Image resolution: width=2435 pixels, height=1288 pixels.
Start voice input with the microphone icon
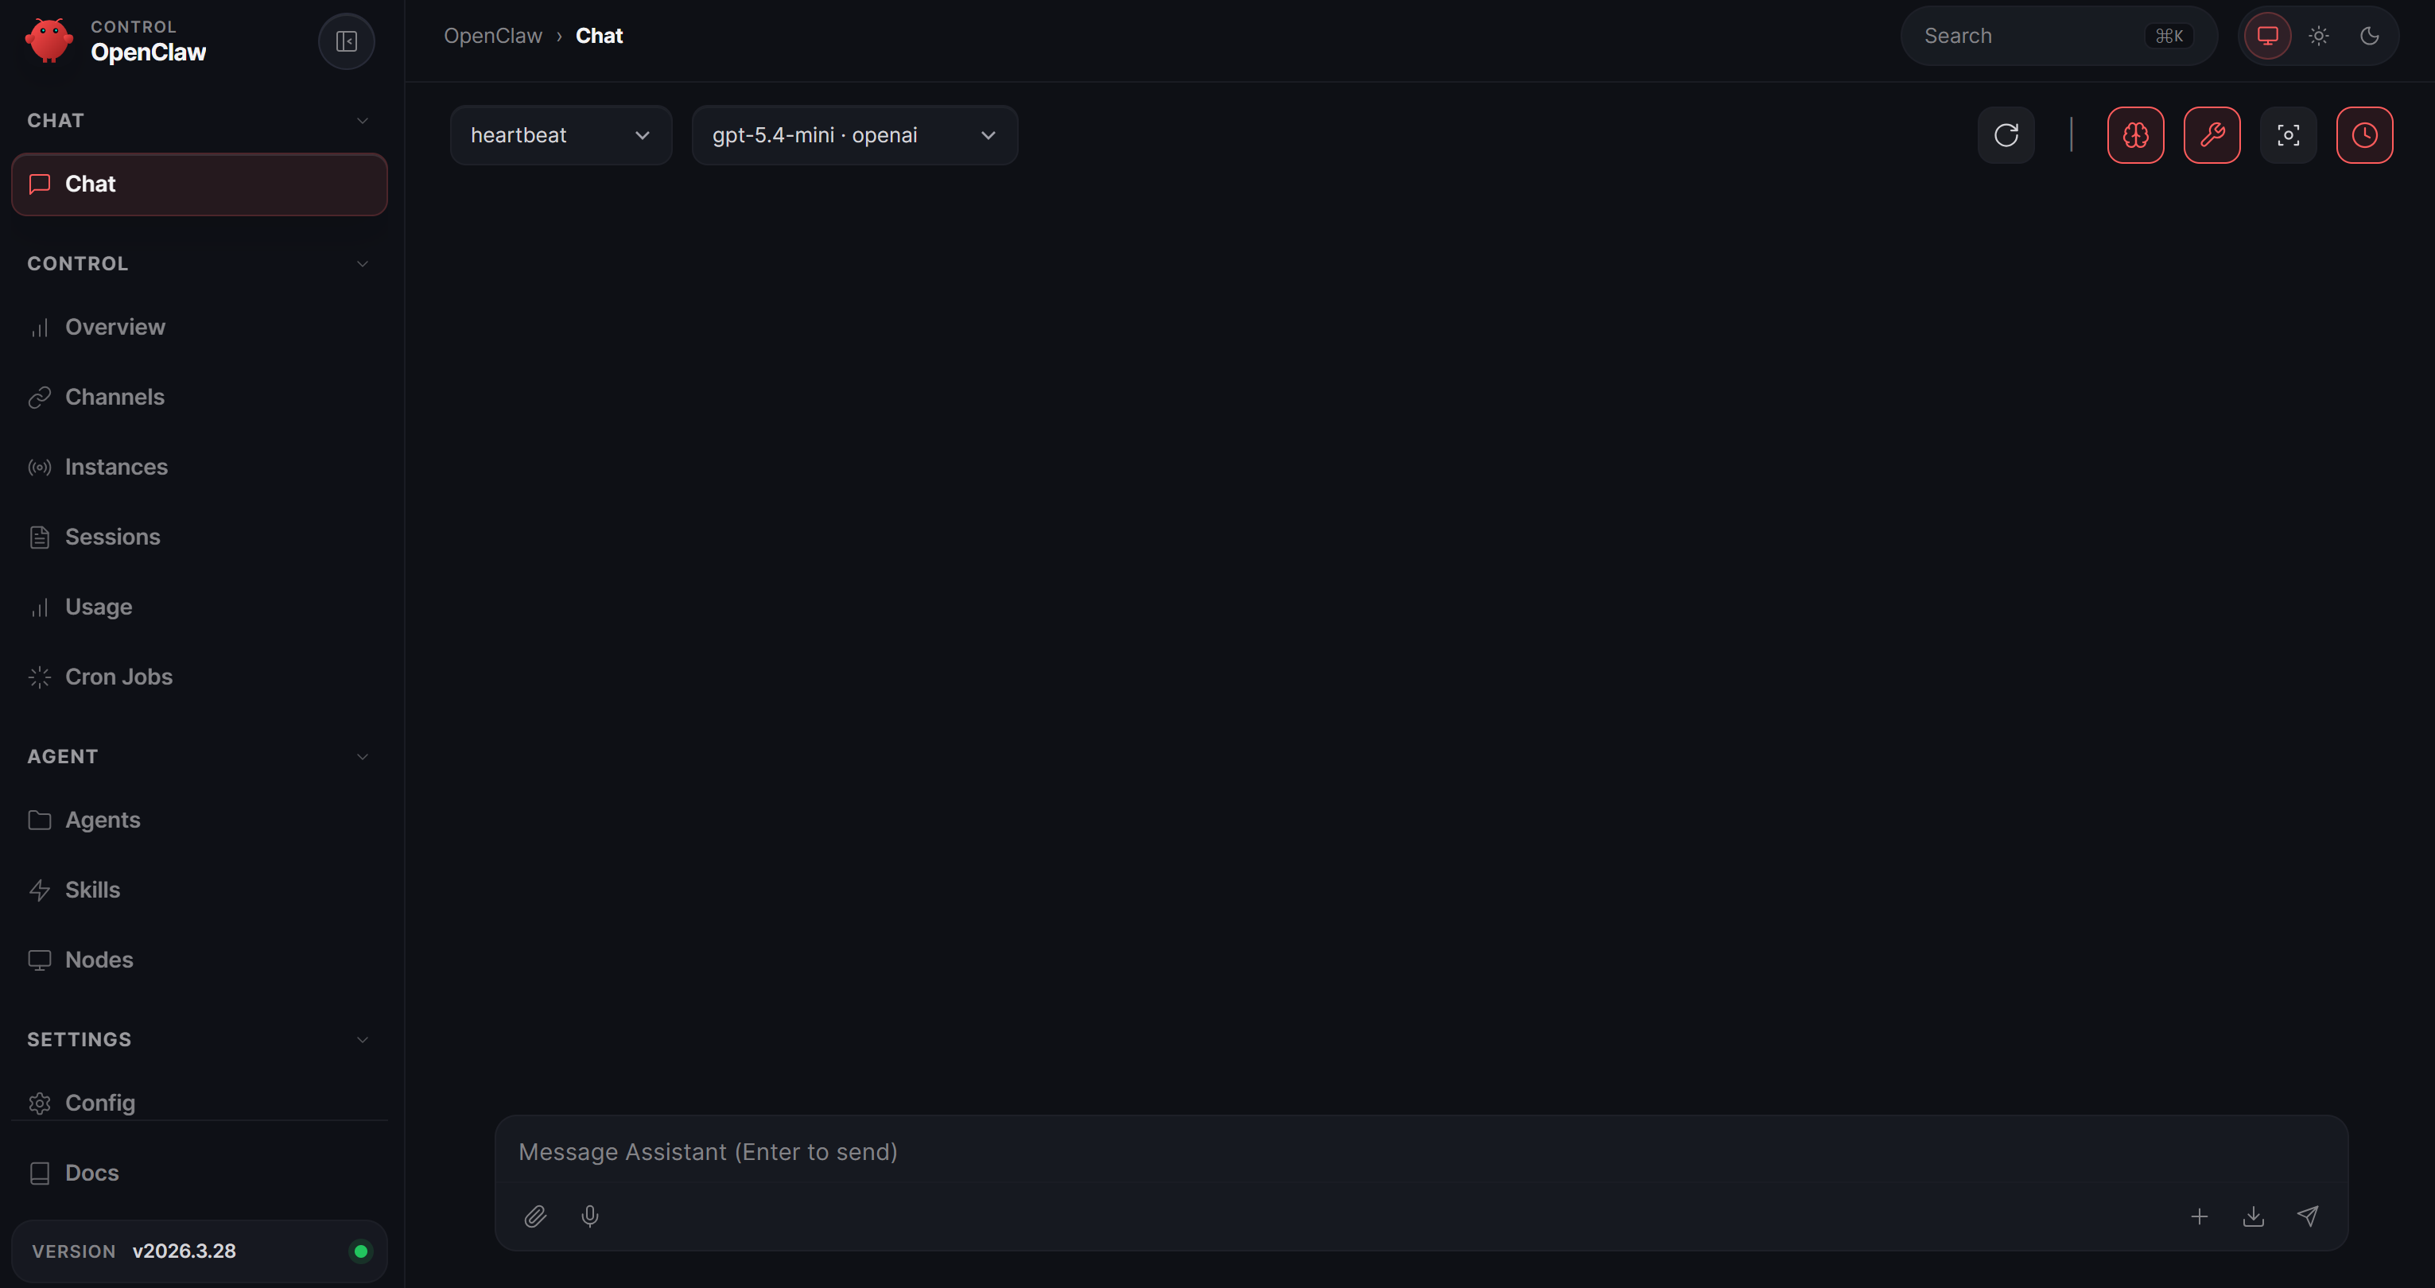pos(591,1216)
